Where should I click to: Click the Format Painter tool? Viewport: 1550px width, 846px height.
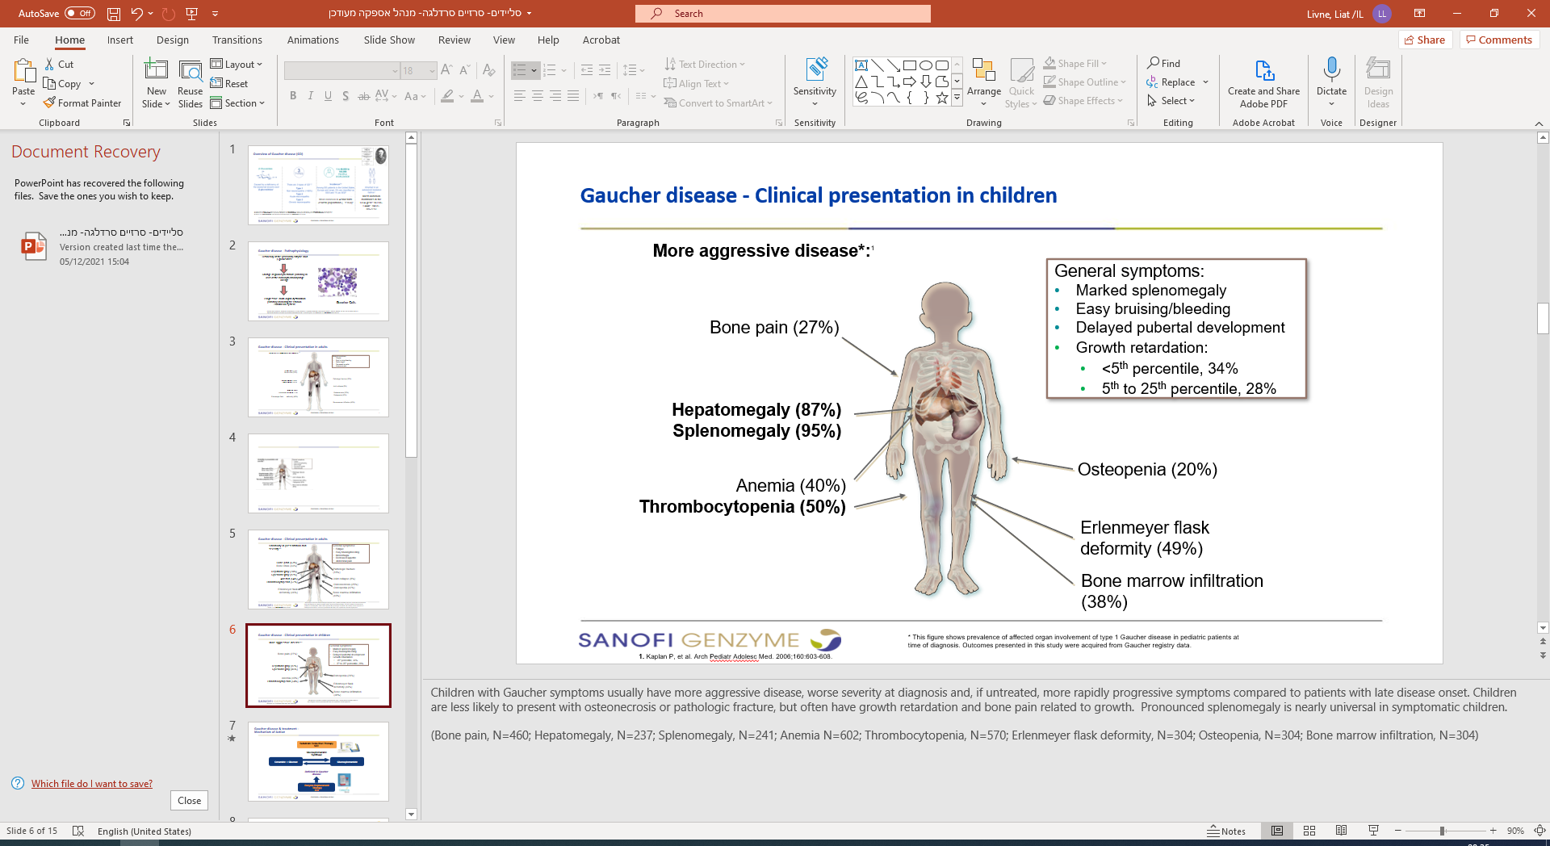tap(82, 103)
